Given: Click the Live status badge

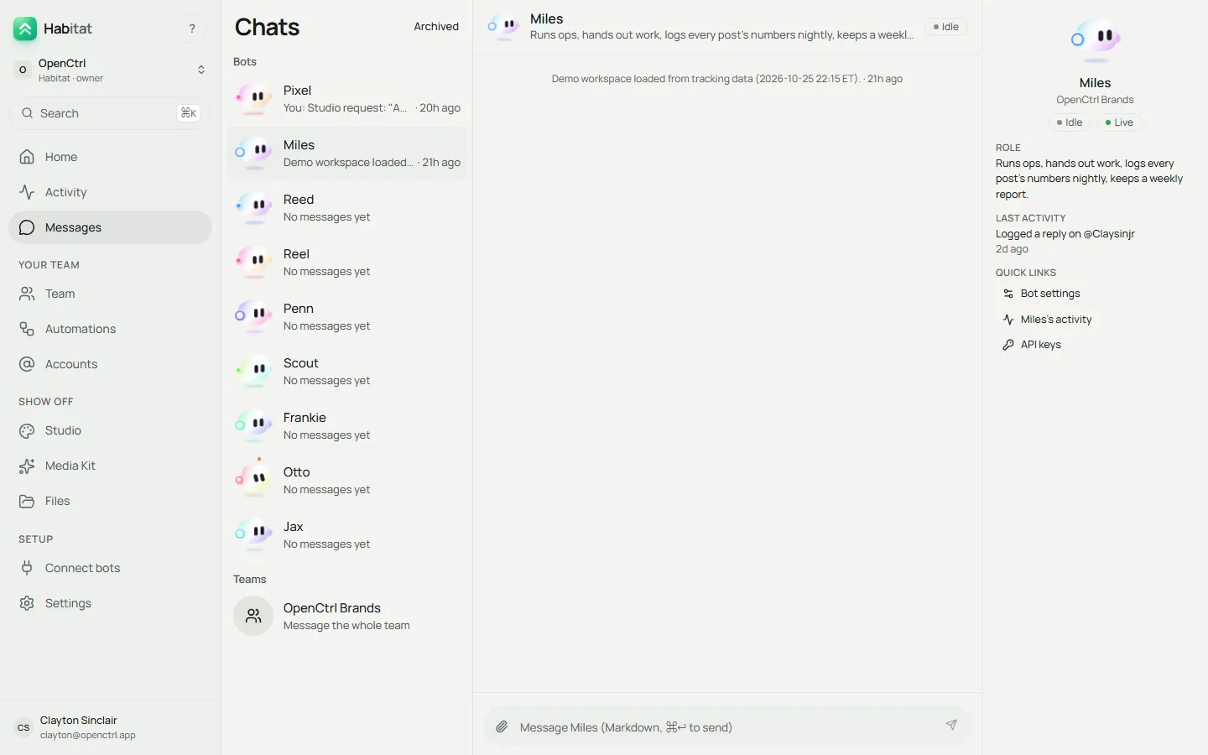Looking at the screenshot, I should tap(1119, 122).
